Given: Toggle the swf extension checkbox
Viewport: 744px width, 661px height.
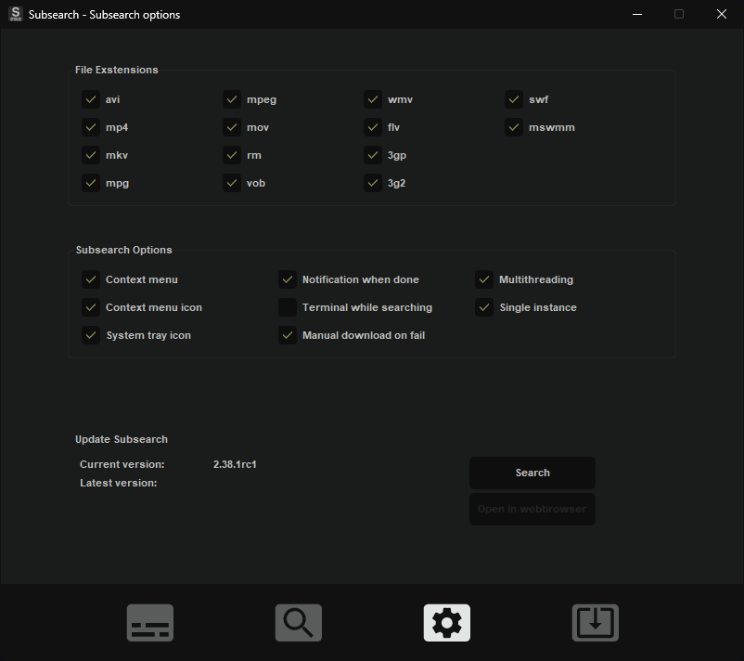Looking at the screenshot, I should point(514,99).
